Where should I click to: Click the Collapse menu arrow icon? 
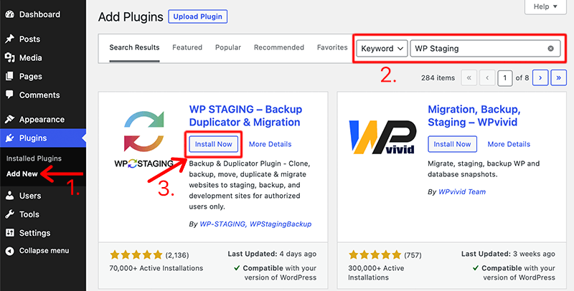10,251
